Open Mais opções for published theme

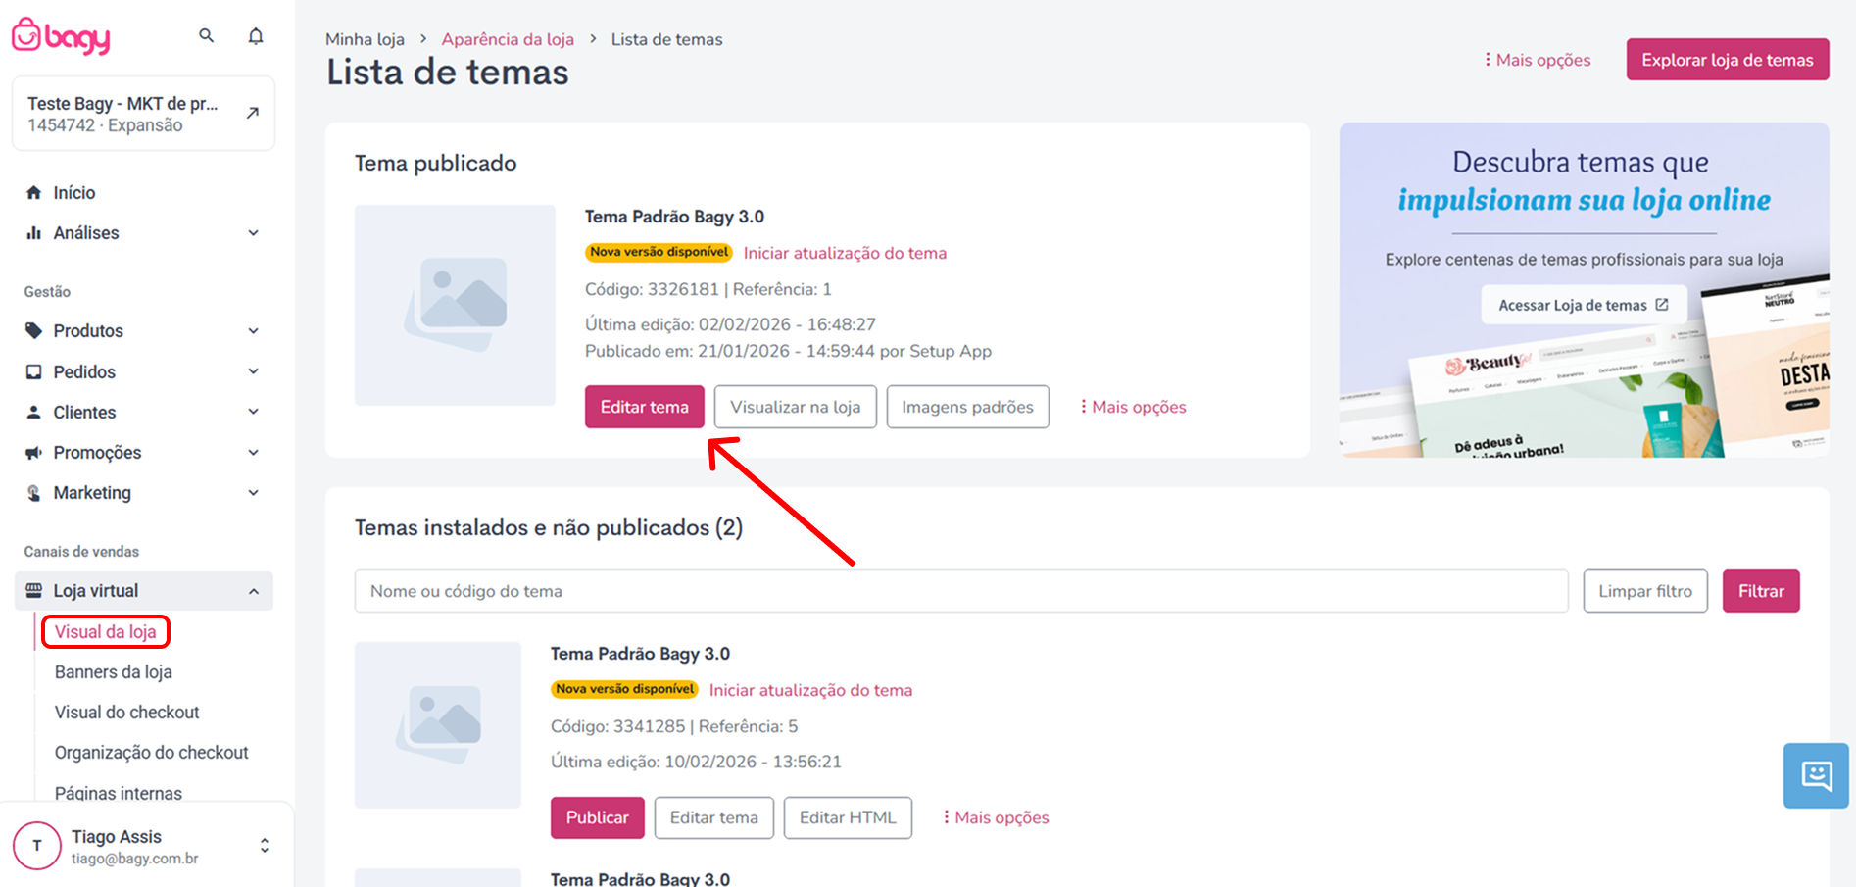point(1133,407)
